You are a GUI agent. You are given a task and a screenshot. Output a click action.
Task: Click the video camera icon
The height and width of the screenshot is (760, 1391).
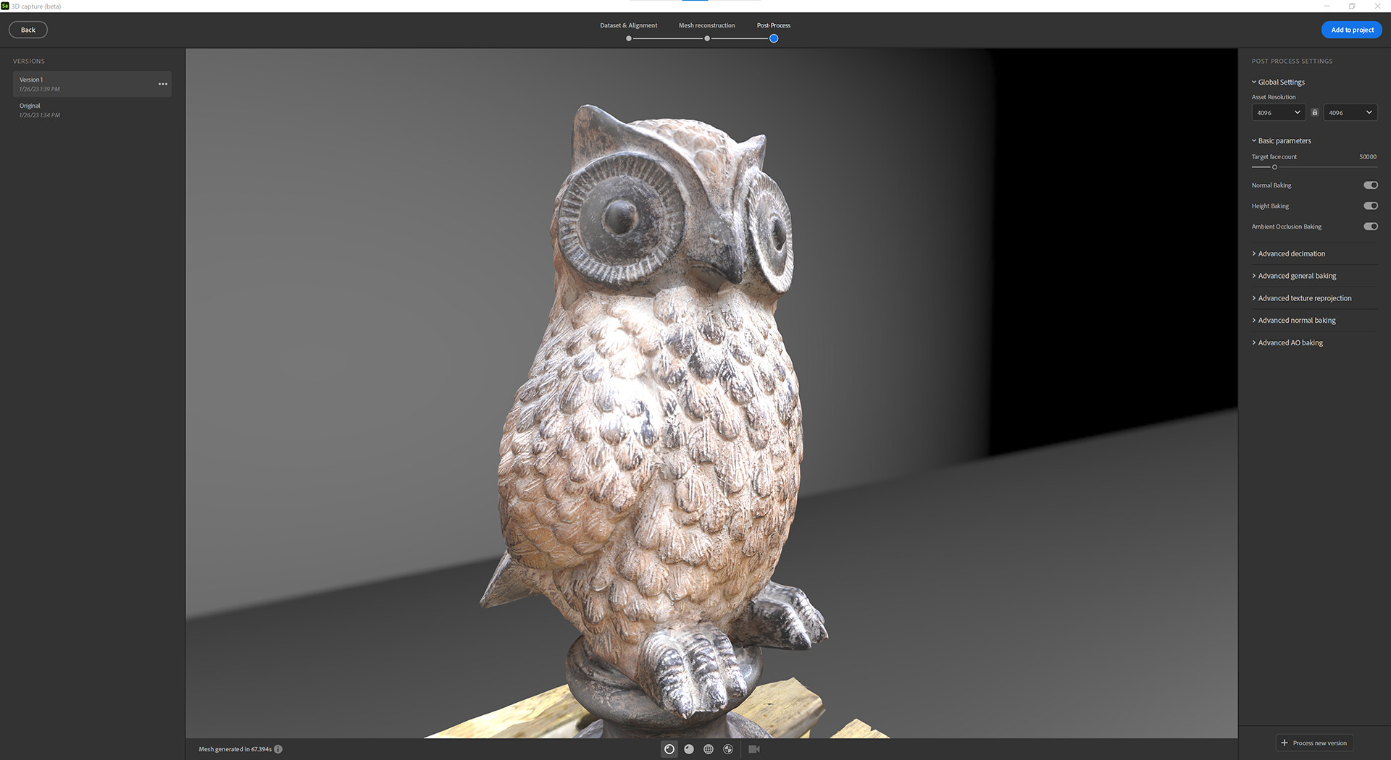pos(753,749)
